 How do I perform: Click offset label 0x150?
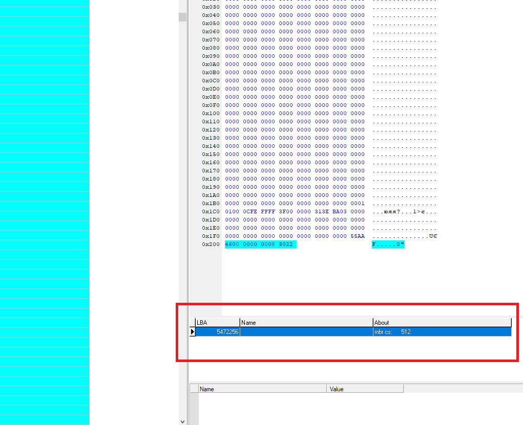tap(211, 154)
